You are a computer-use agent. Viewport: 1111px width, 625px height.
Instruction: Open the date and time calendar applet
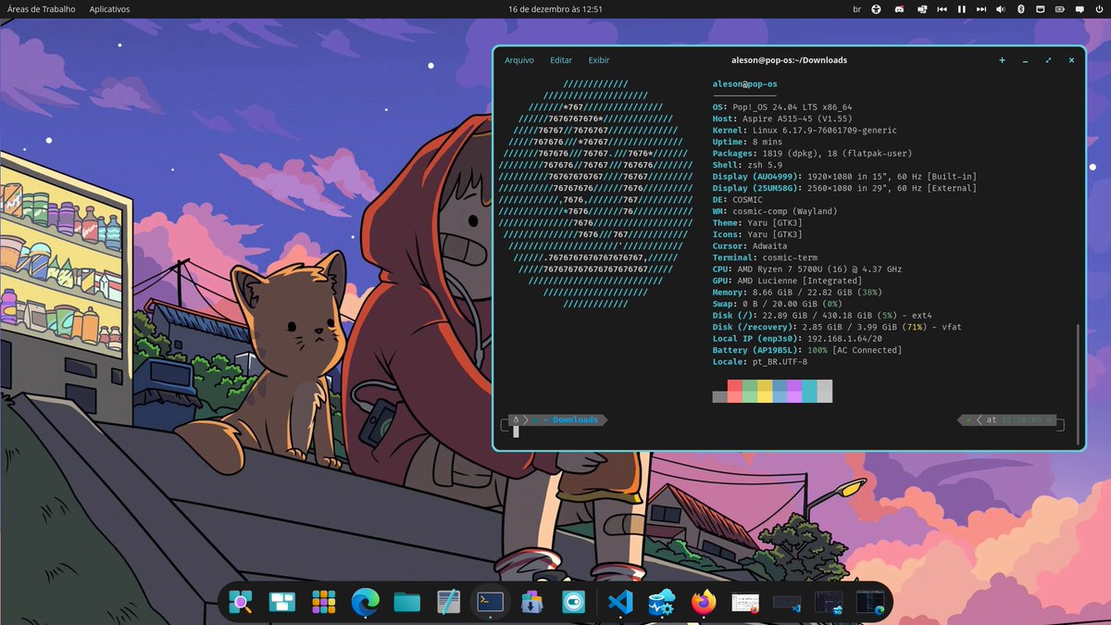click(x=555, y=8)
